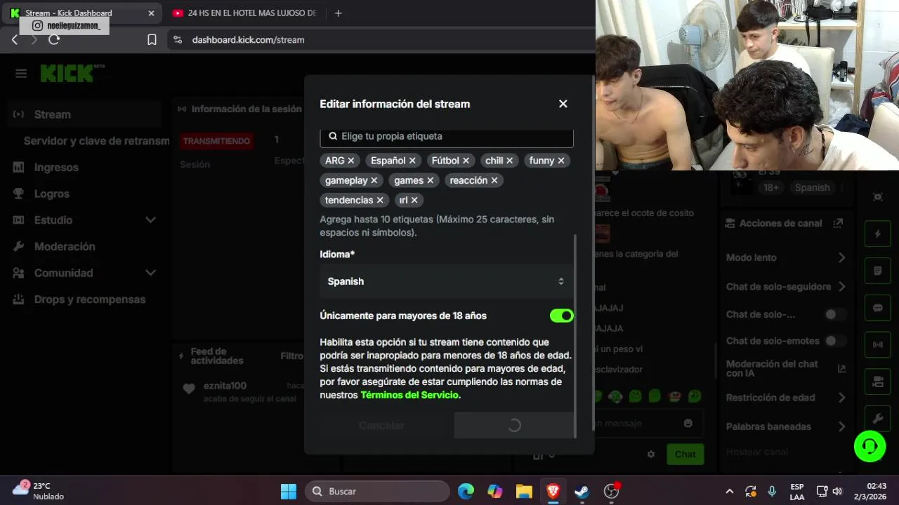Screen dimensions: 899x505
Task: Remove the ırl tag
Action: tap(414, 200)
